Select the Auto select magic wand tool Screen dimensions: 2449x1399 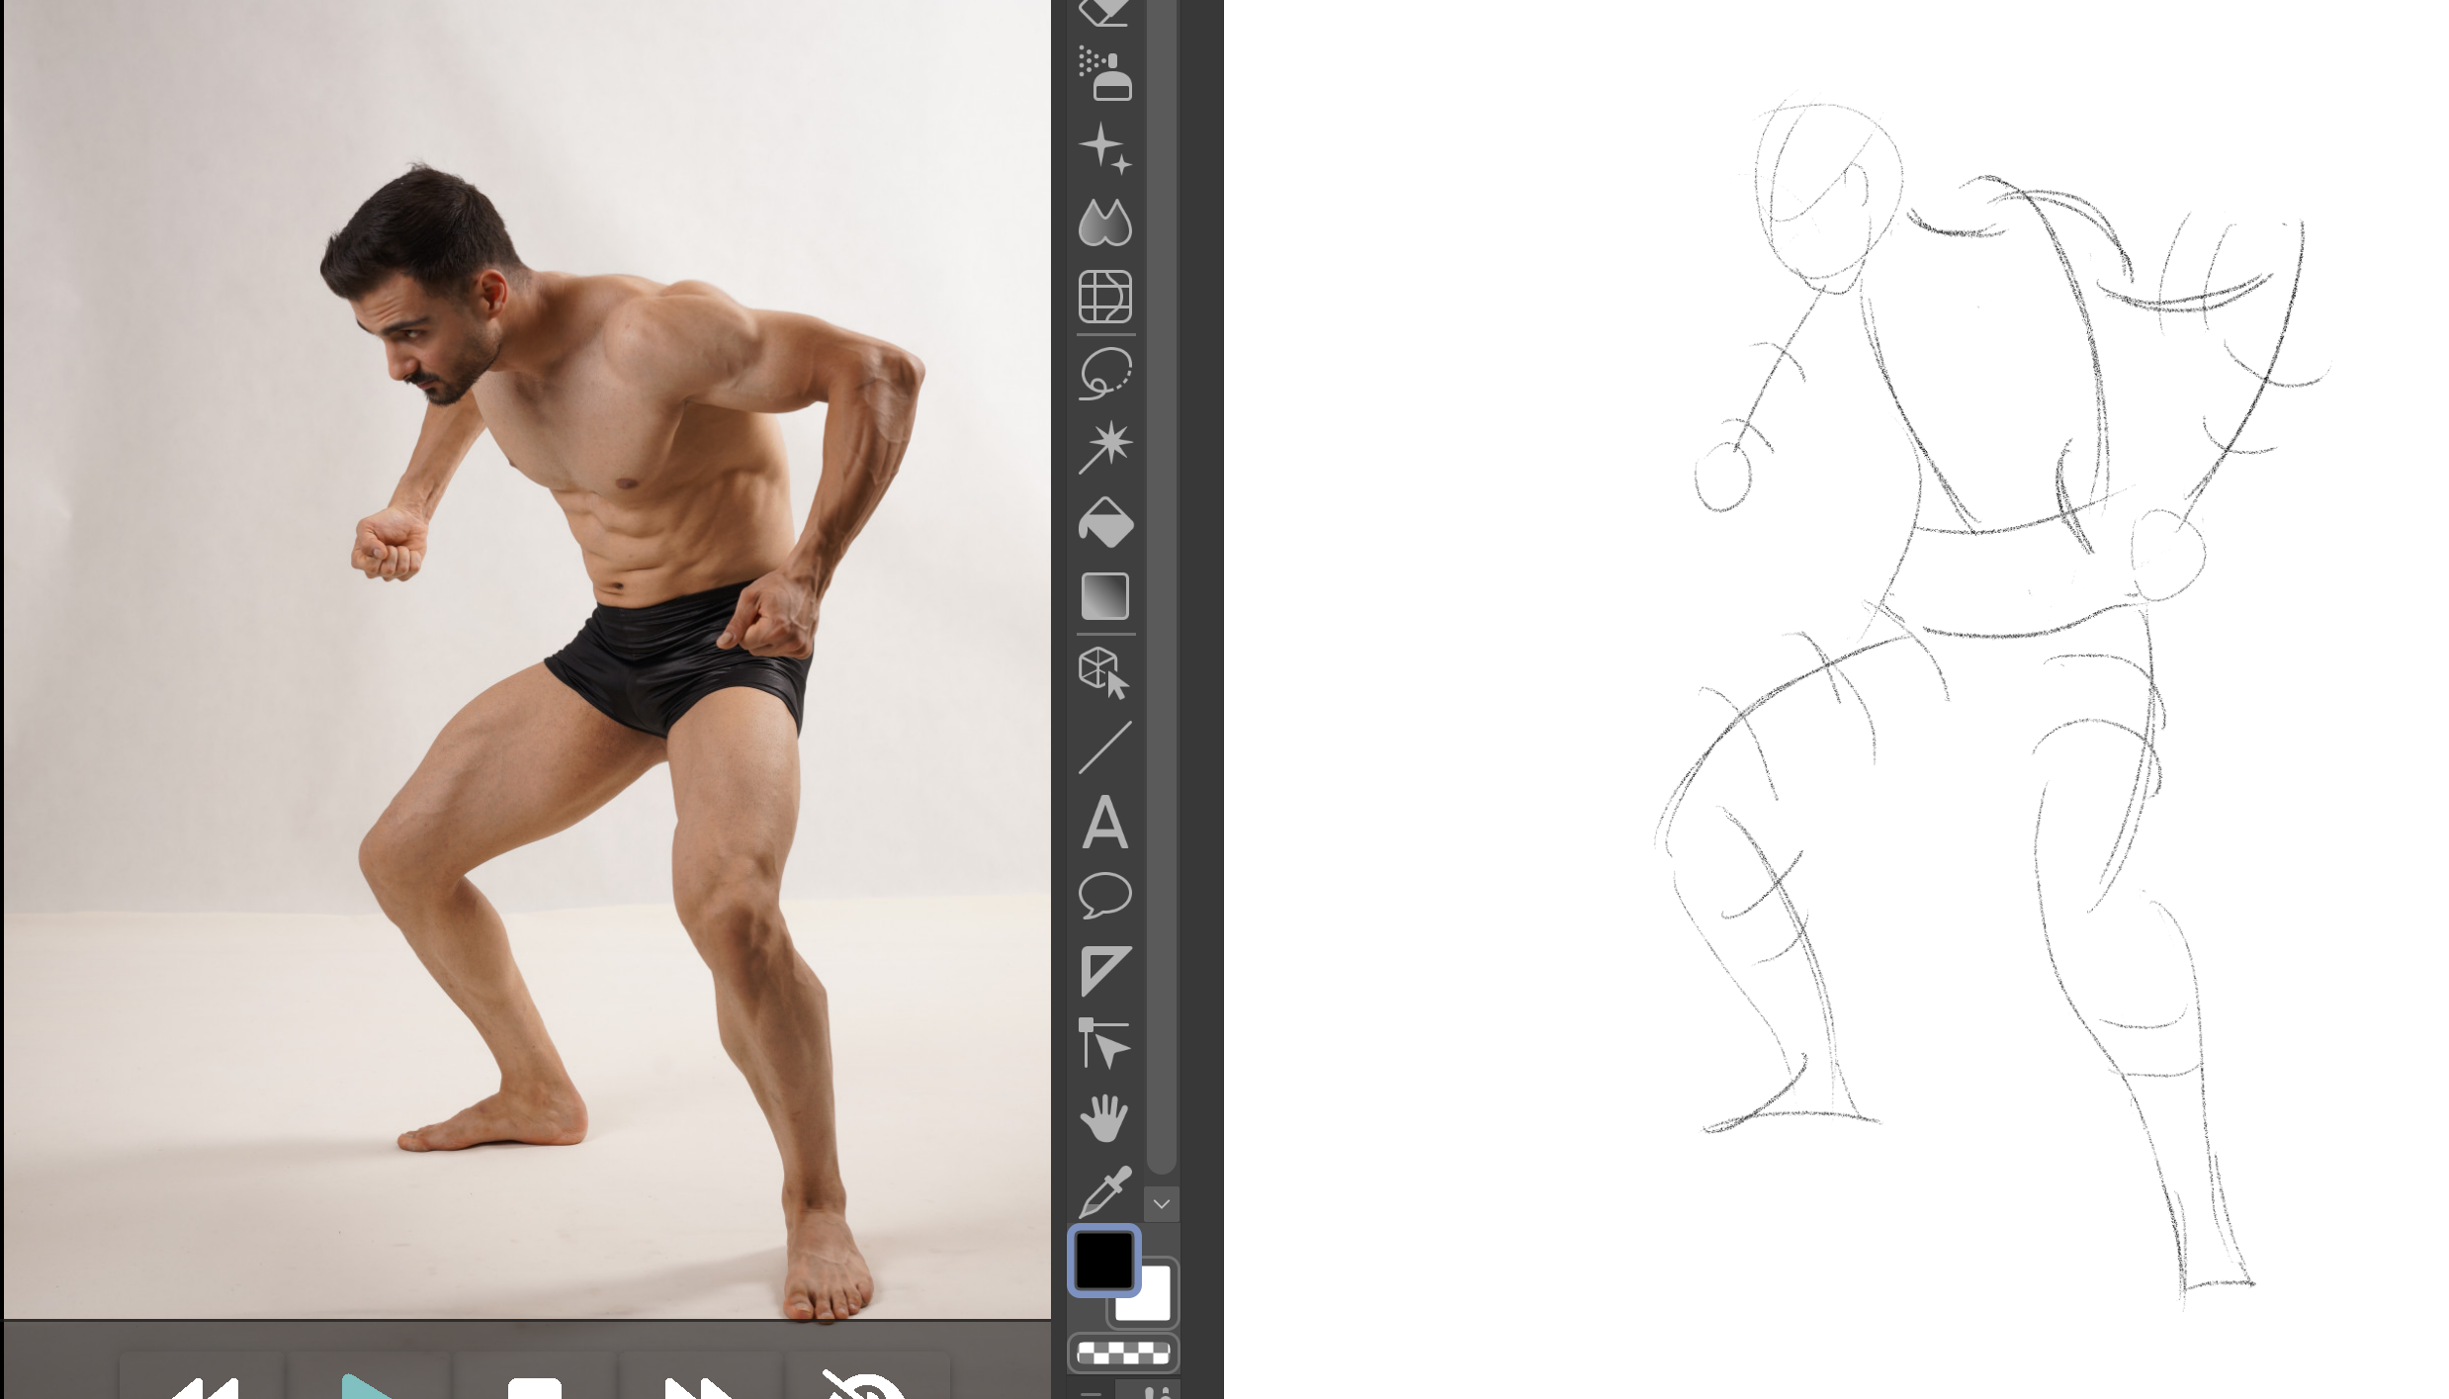[x=1104, y=447]
